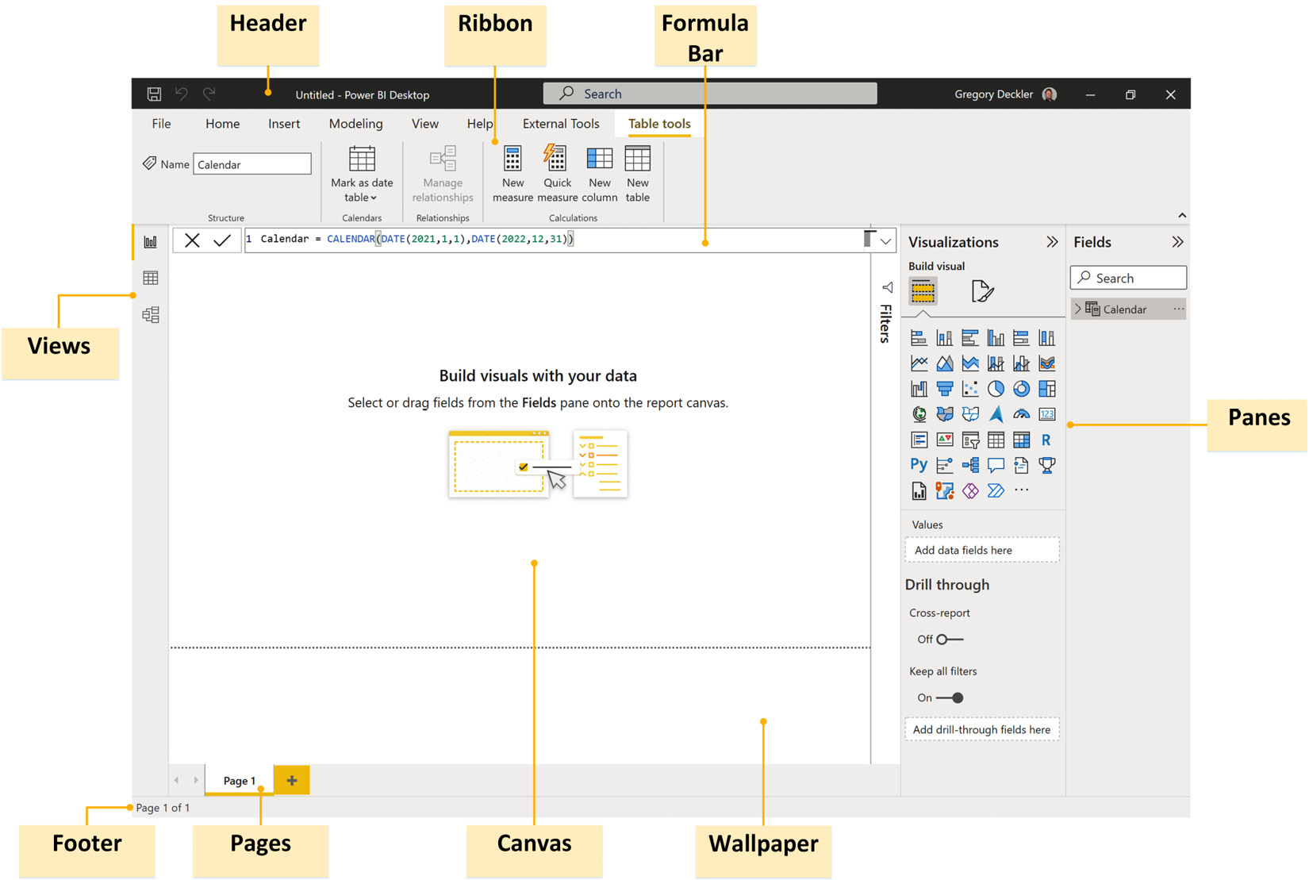The width and height of the screenshot is (1309, 880).
Task: Select the Page 1 tab
Action: (239, 780)
